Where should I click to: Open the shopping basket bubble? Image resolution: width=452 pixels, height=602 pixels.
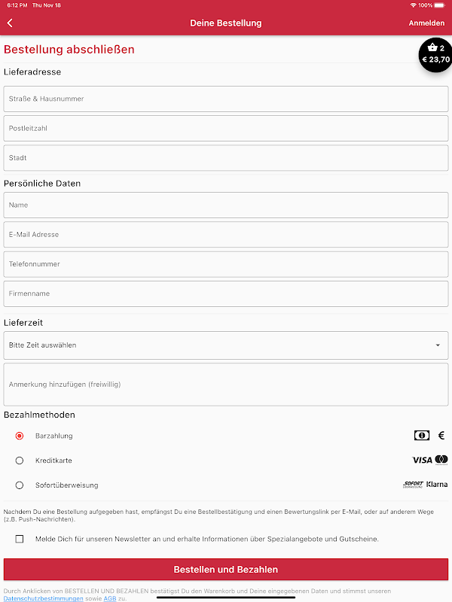435,54
